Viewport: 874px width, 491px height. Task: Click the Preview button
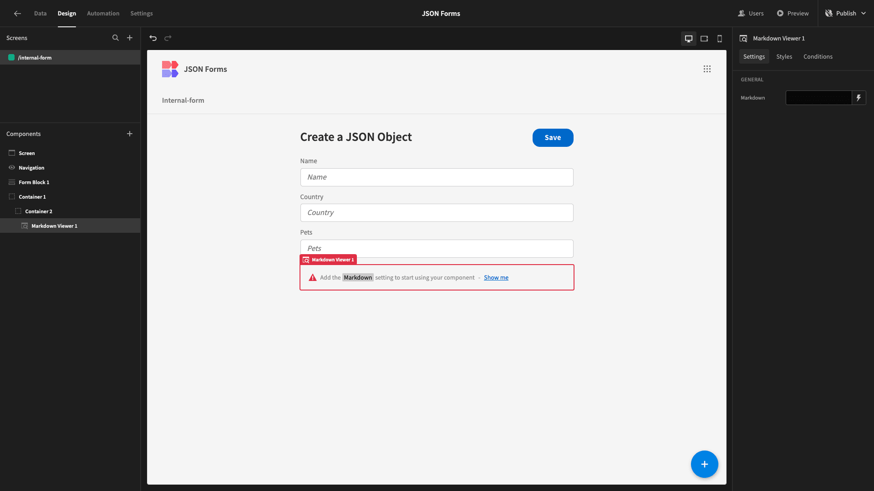(x=793, y=14)
